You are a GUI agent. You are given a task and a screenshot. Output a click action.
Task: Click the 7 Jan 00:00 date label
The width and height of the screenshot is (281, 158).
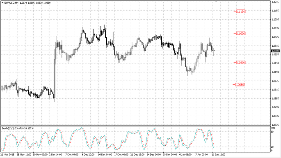pyautogui.click(x=201, y=154)
